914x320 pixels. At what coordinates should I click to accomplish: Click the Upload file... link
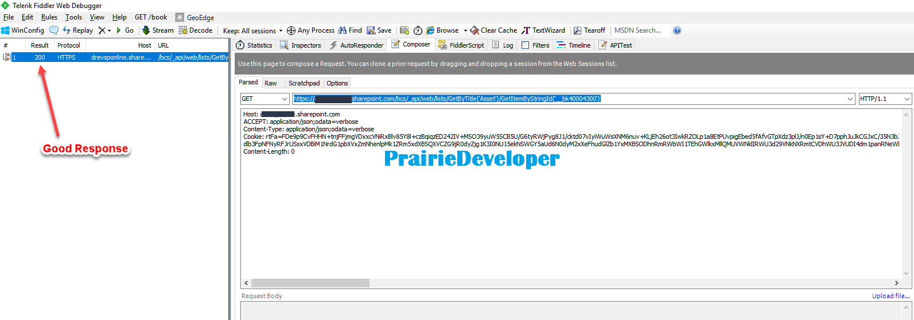pyautogui.click(x=891, y=296)
